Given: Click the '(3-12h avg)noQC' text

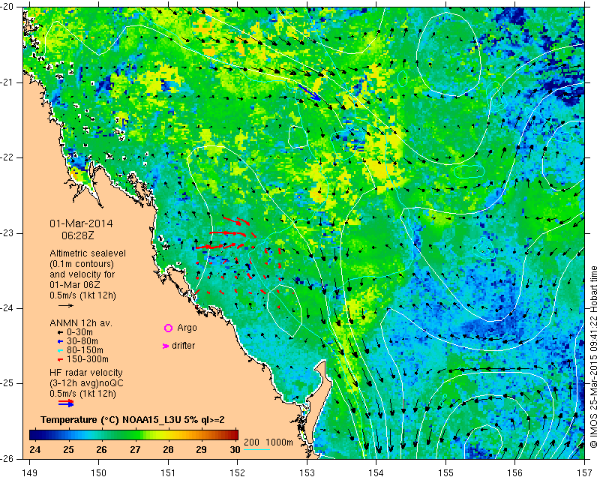Looking at the screenshot, I should point(86,383).
